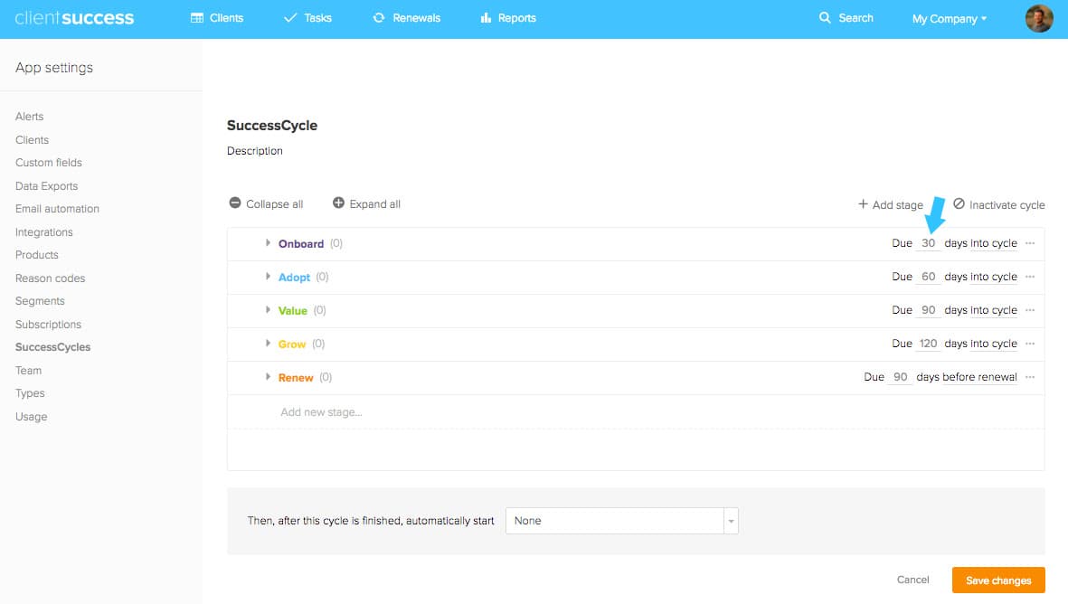Click the Search magnifier icon
This screenshot has height=604, width=1068.
(x=825, y=18)
